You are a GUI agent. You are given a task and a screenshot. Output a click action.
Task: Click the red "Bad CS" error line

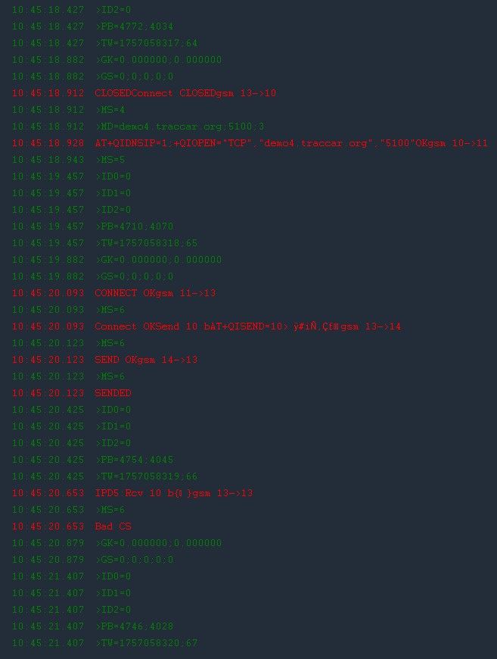click(x=113, y=526)
